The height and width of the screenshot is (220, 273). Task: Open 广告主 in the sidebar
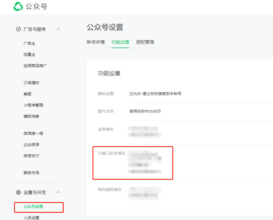click(x=29, y=44)
